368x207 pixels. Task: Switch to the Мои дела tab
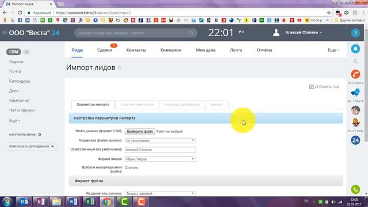pyautogui.click(x=206, y=50)
